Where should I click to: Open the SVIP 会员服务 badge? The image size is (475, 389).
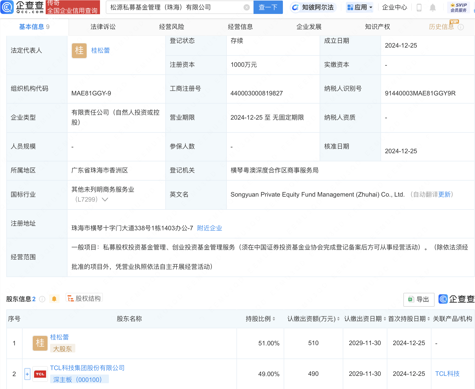point(458,7)
